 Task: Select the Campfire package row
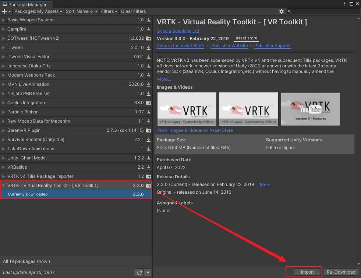point(76,29)
